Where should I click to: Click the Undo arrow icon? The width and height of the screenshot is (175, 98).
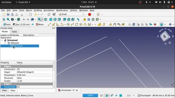[36, 14]
